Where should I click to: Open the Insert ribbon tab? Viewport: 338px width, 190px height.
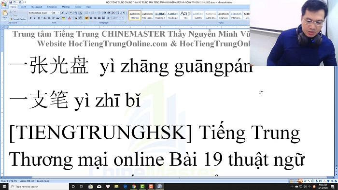[x=23, y=7]
